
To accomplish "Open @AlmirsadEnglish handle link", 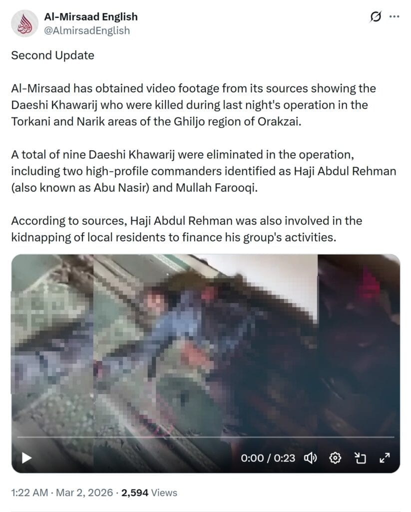I will (87, 30).
